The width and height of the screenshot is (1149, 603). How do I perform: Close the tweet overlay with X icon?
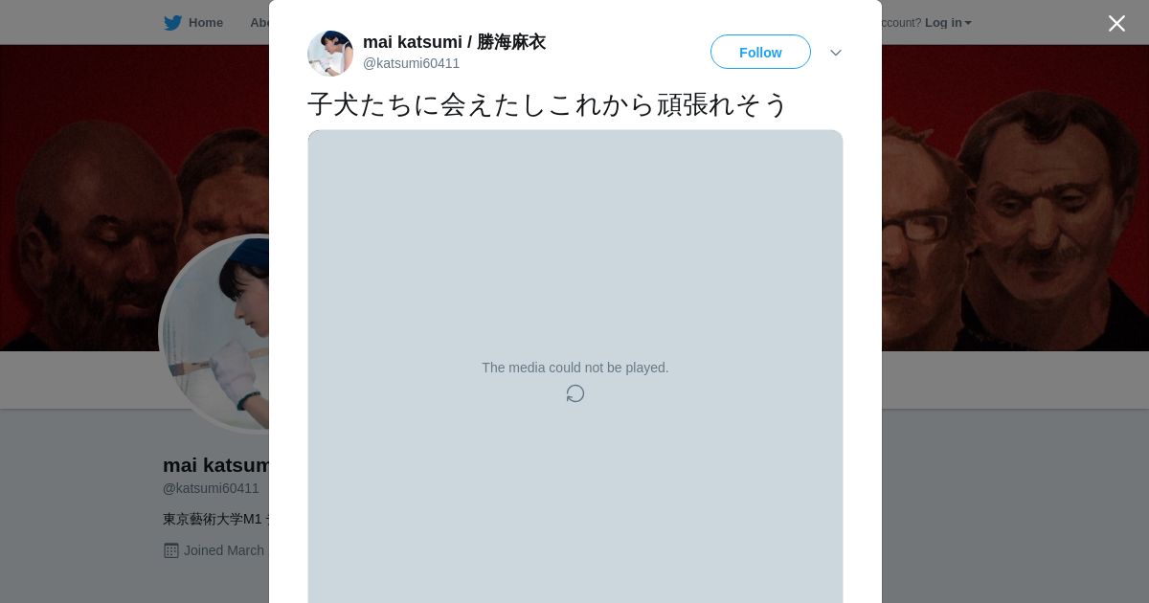(x=1116, y=23)
